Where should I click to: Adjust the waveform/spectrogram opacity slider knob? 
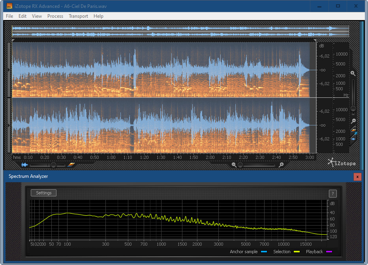[x=54, y=165]
